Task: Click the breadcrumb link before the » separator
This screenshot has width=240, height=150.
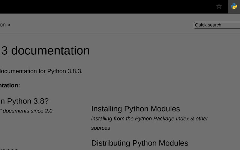Action: 3,25
